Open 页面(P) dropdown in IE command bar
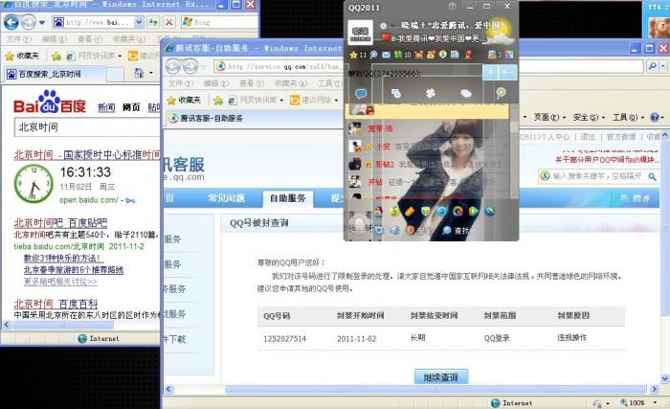 point(549,117)
